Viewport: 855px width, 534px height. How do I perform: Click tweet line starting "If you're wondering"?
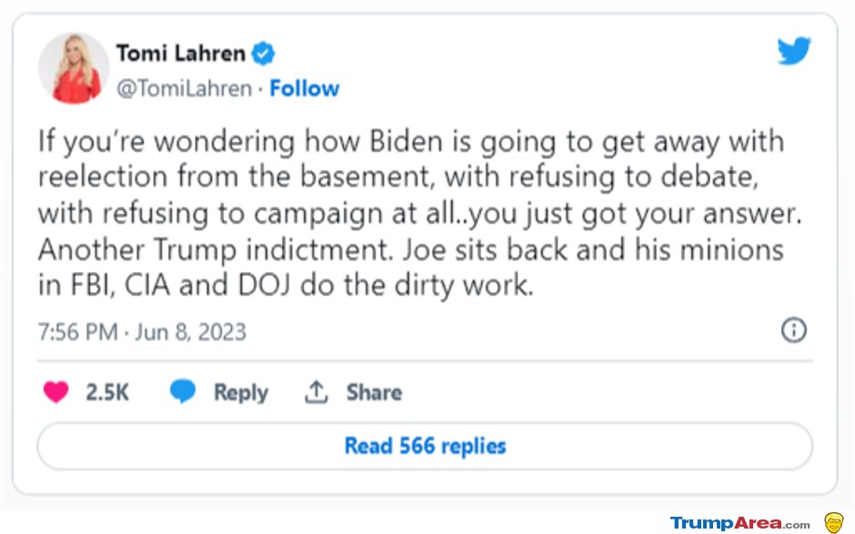[410, 142]
